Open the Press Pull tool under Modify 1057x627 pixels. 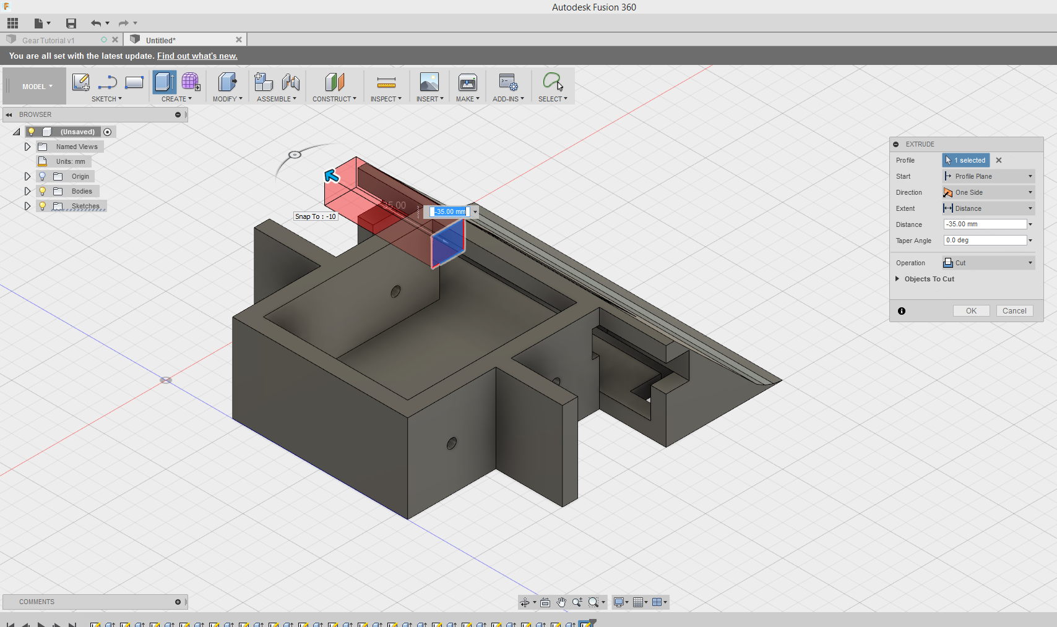[x=227, y=82]
